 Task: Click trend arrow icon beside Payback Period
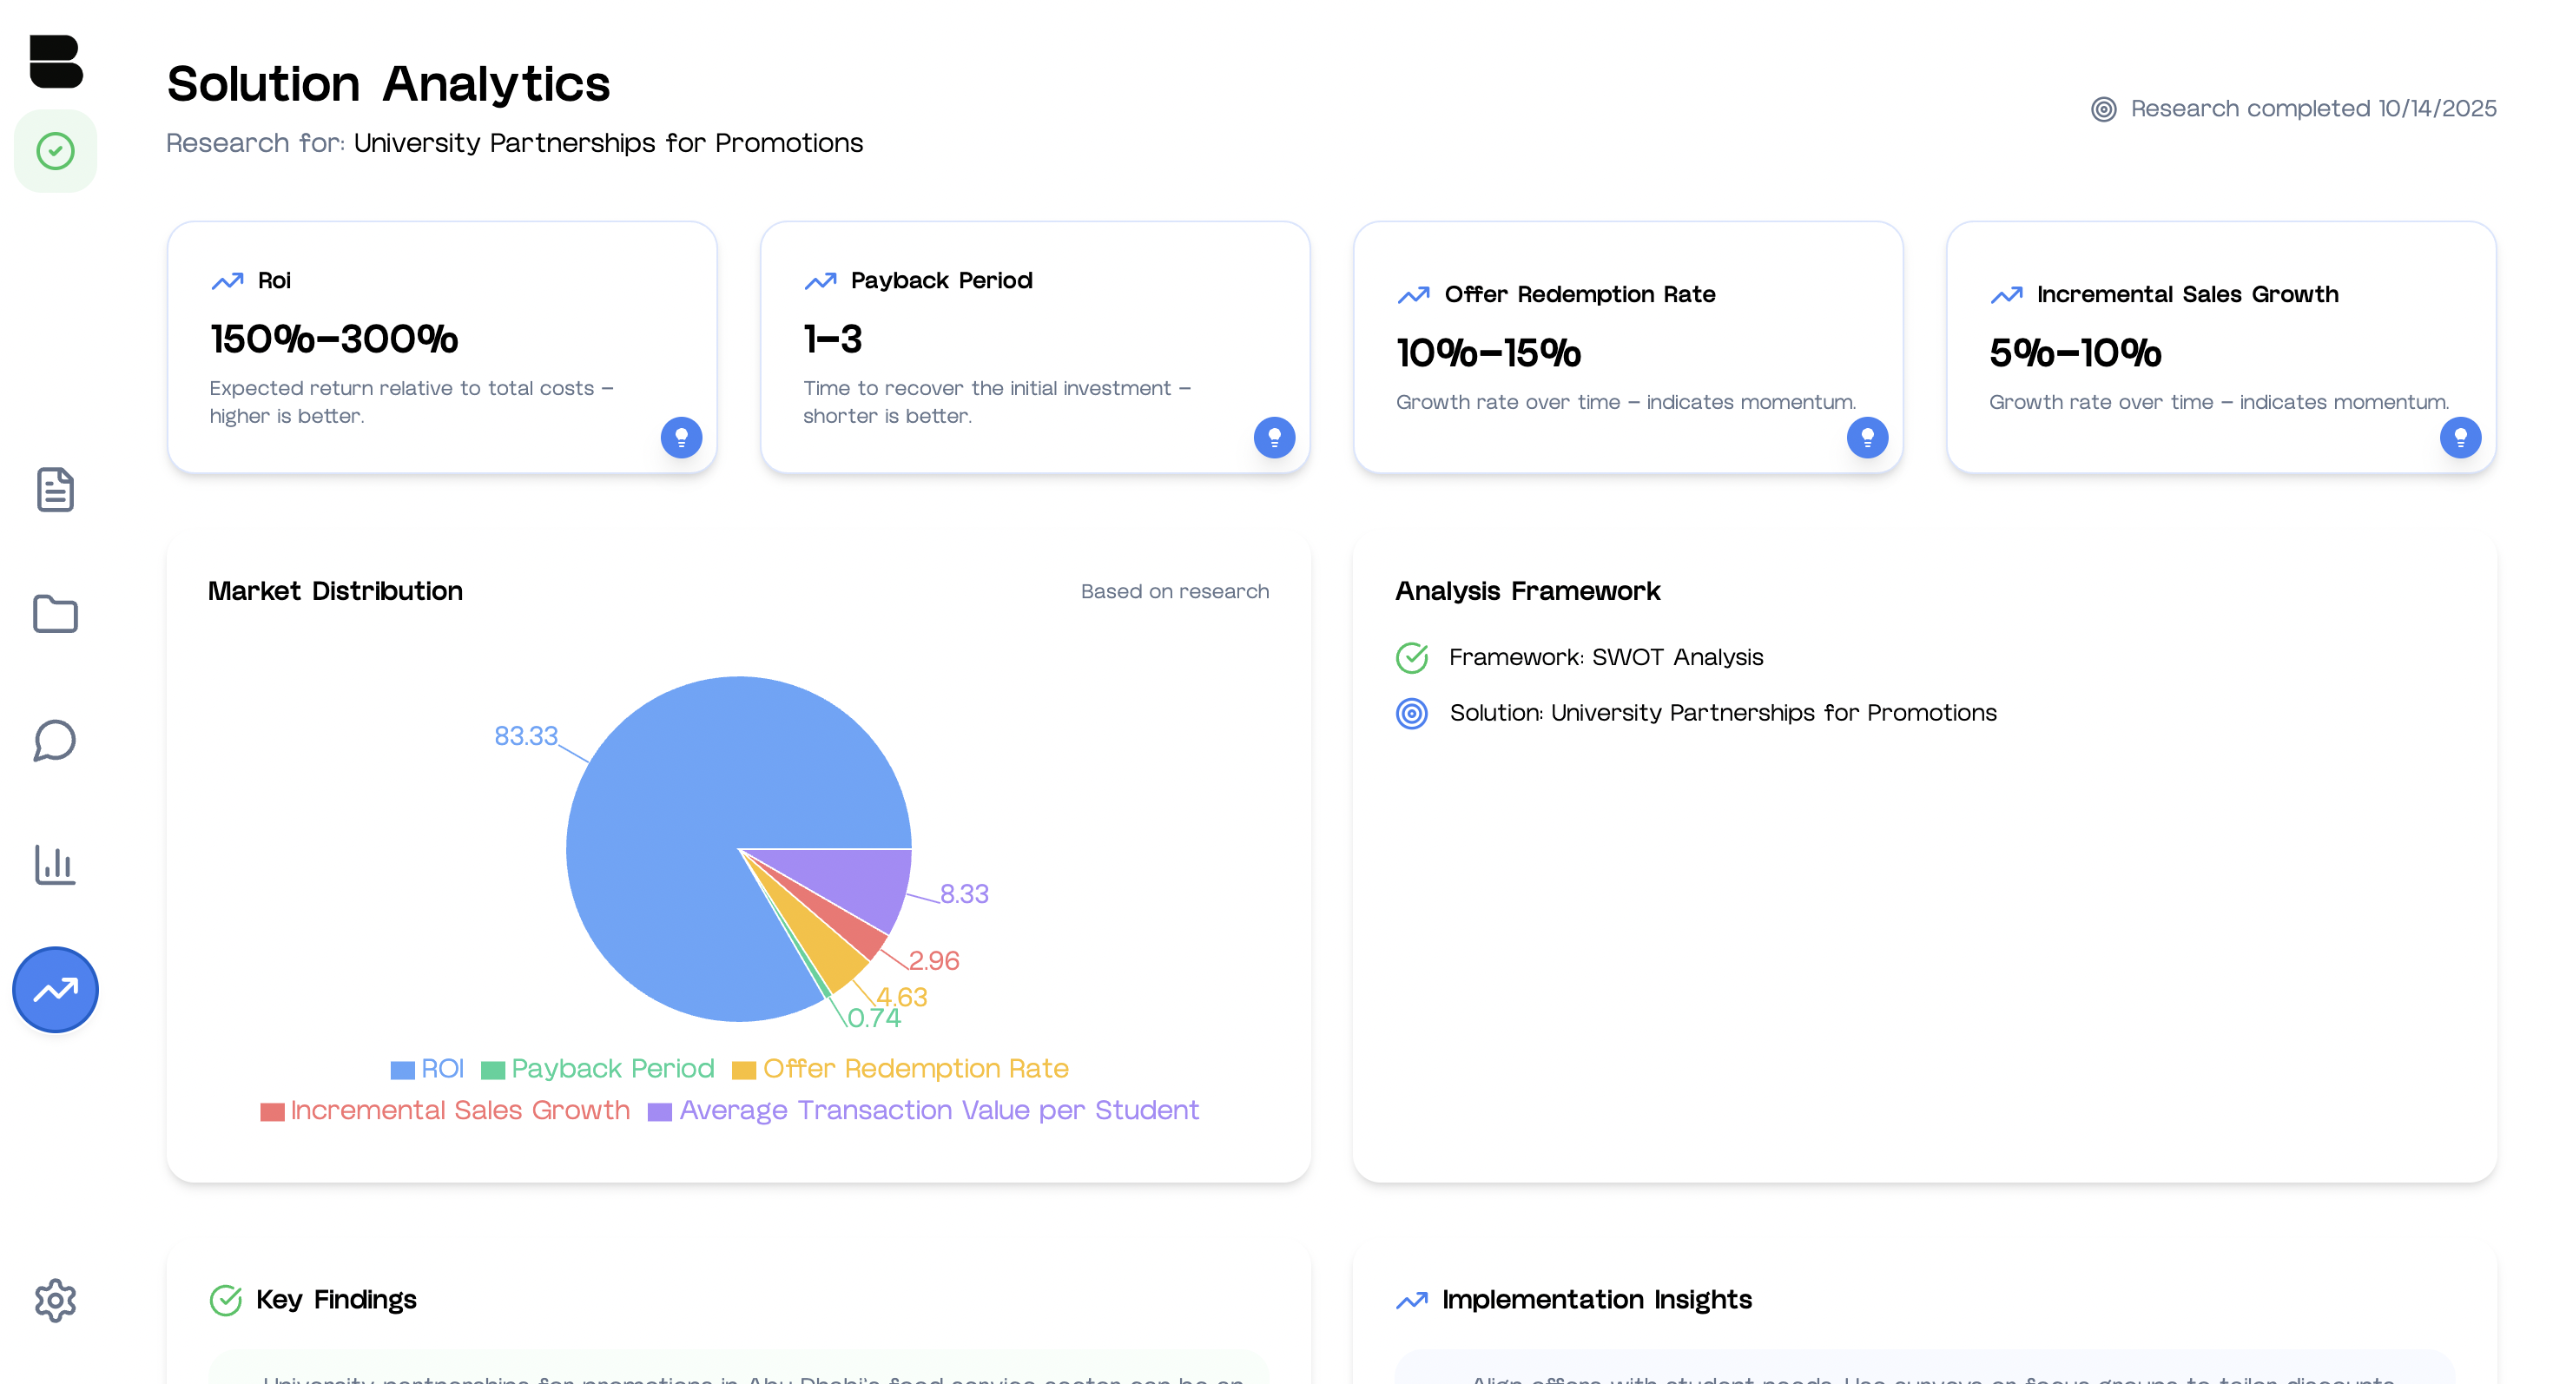click(x=821, y=281)
